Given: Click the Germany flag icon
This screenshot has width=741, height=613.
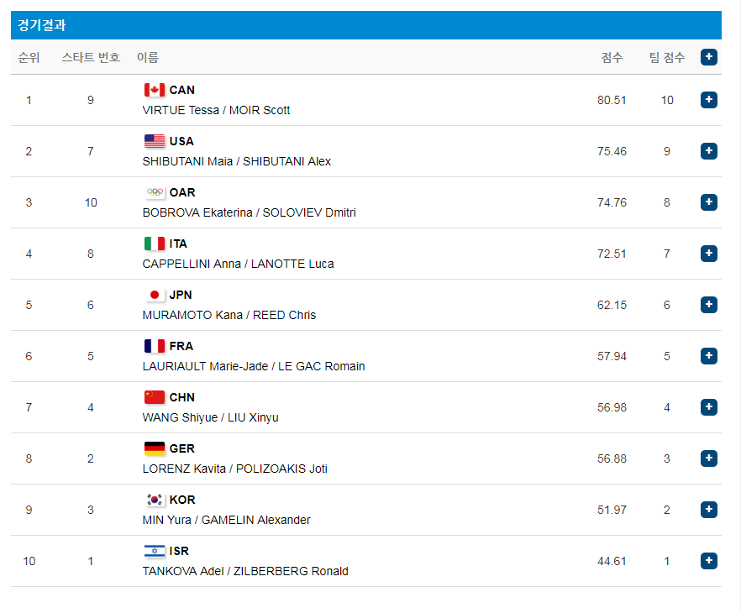Looking at the screenshot, I should [x=155, y=448].
